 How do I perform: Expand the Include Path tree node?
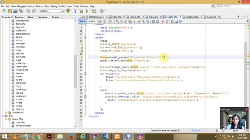click(x=6, y=112)
